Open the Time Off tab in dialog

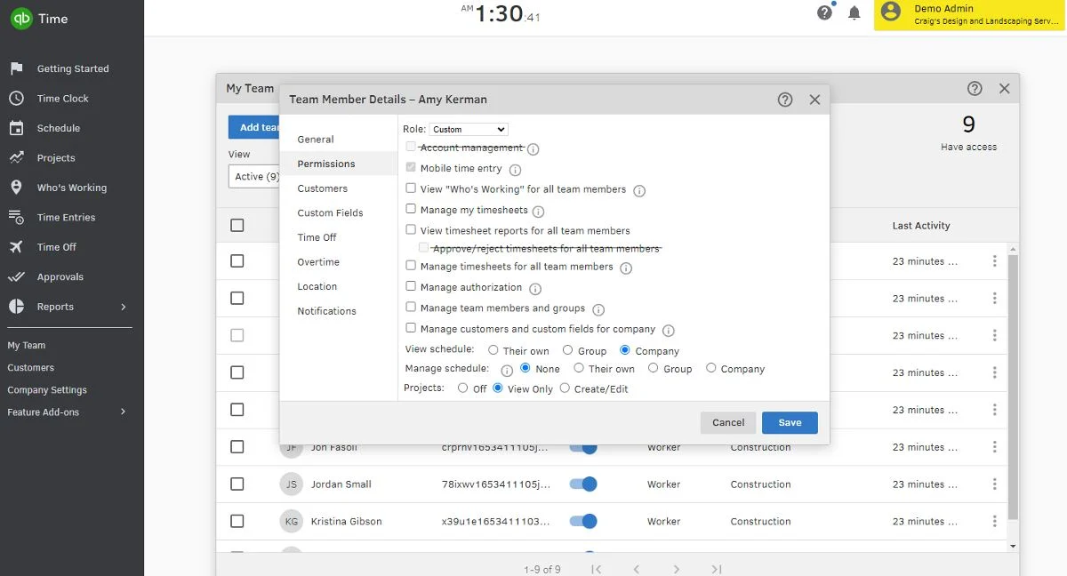pyautogui.click(x=317, y=237)
